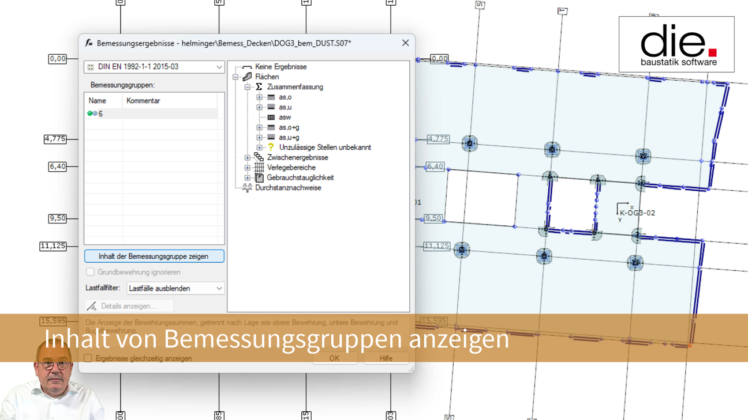Click the Verlegebereiche grid icon

pos(259,168)
